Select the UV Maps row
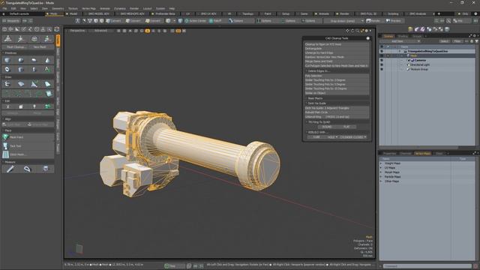Viewport: 480px width, 270px height. click(427, 168)
